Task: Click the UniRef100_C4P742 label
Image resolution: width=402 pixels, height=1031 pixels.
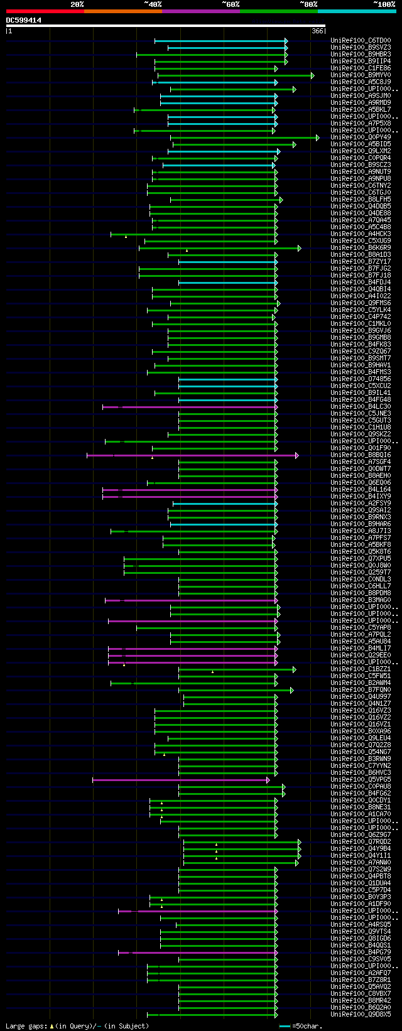Action: (x=361, y=317)
